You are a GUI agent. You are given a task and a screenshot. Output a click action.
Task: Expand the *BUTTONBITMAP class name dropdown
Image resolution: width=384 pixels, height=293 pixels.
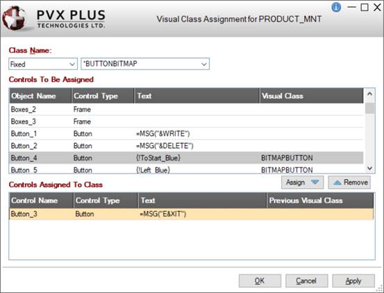[x=145, y=64]
